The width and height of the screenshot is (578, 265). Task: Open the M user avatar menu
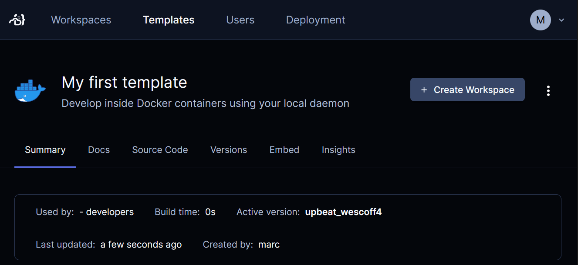pos(540,20)
